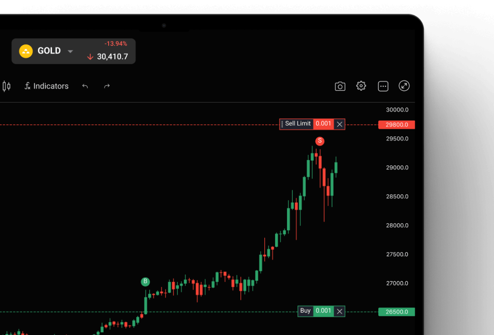Click the 29000.0 price axis label

pos(397,167)
